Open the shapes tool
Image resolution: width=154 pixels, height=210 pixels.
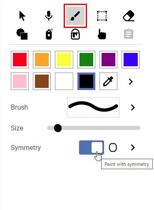click(22, 34)
